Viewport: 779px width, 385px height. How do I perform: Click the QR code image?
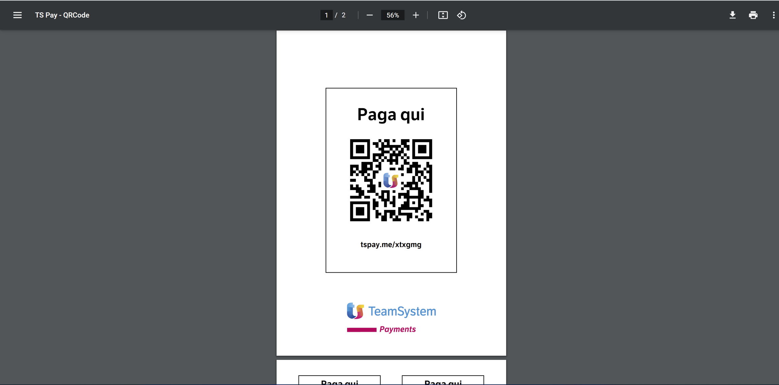[x=391, y=180]
